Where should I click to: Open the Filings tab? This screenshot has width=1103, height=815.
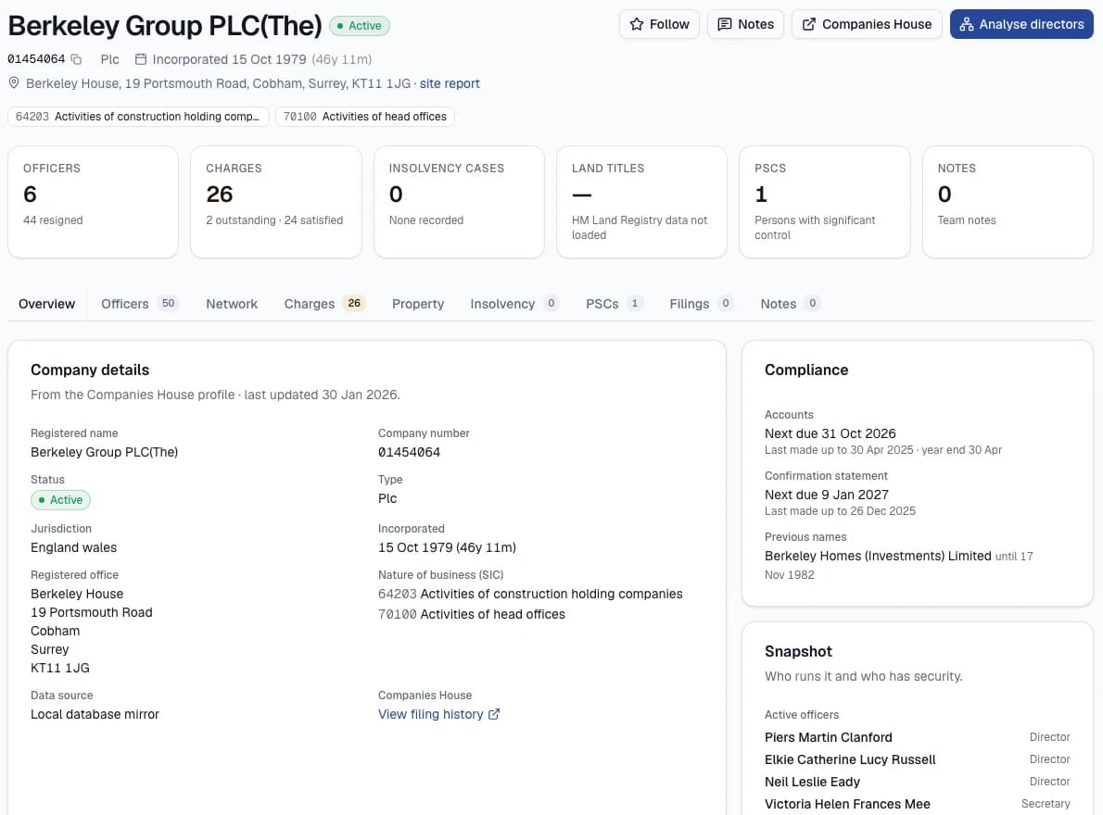click(x=701, y=304)
